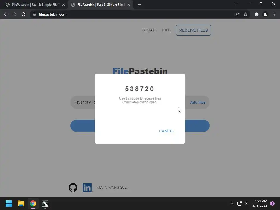Viewport: 280px width, 210px height.
Task: Open the DONATE link
Action: tap(150, 30)
